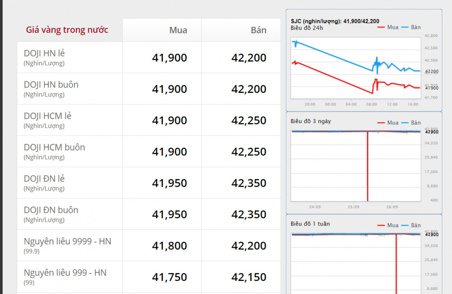The image size is (452, 294).
Task: Toggle Mua legend in 1-week chart
Action: point(388,225)
